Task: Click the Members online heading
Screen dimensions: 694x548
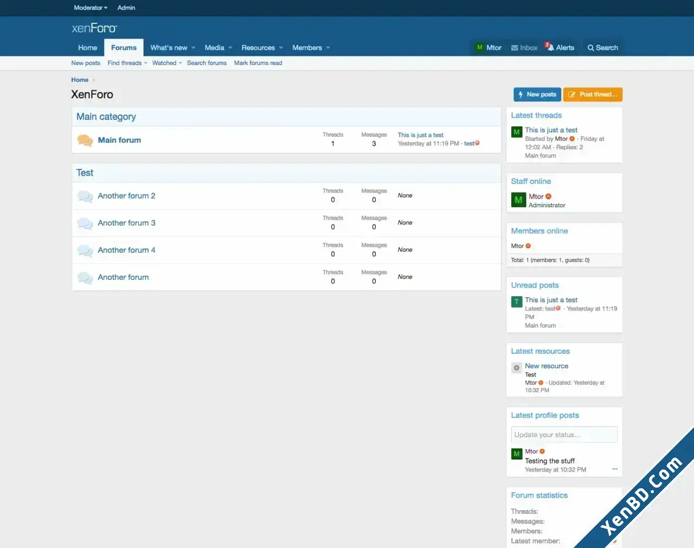Action: click(539, 231)
